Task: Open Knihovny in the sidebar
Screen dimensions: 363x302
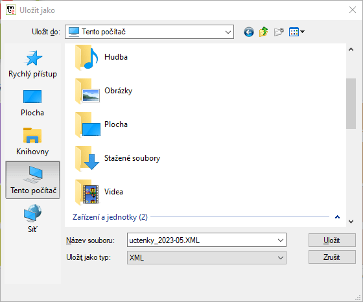Action: [32, 141]
